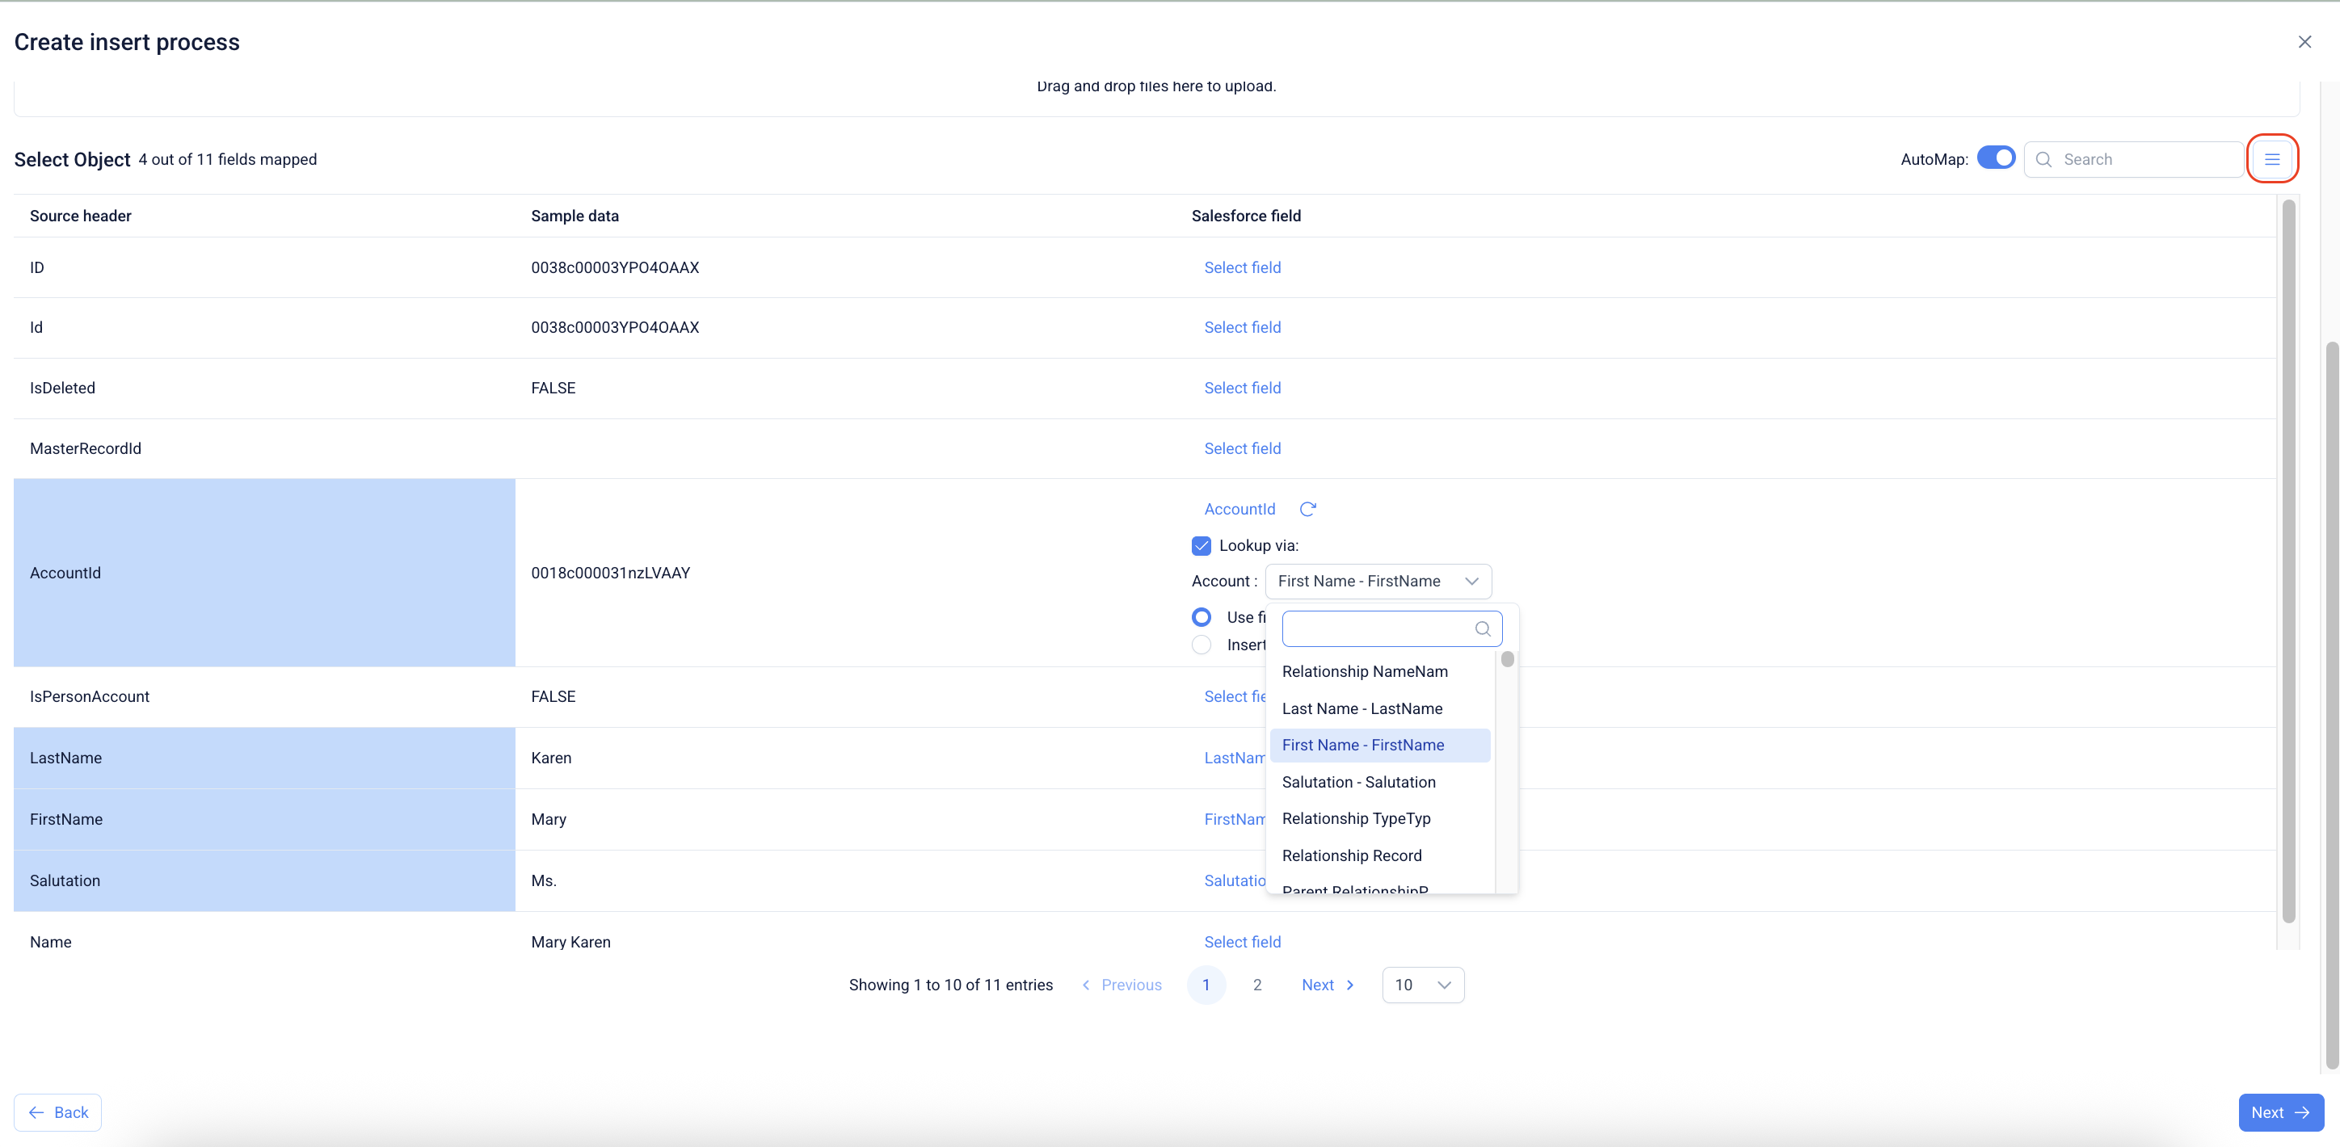Open the hamburger menu beside Search
Viewport: 2340px width, 1147px height.
click(x=2271, y=159)
